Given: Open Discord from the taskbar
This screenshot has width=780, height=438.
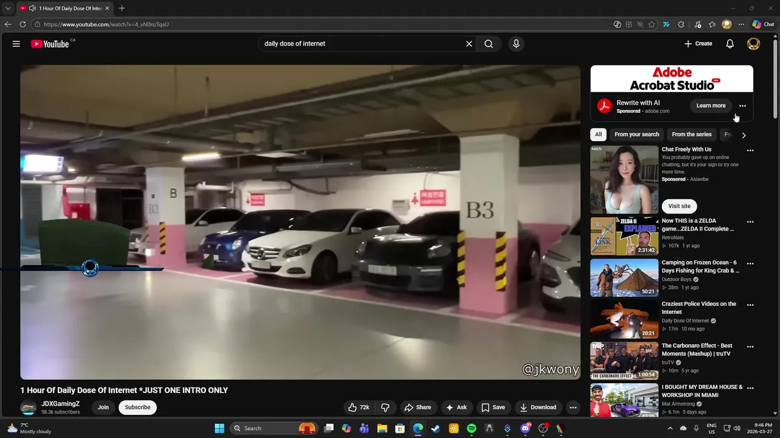Looking at the screenshot, I should [x=525, y=428].
